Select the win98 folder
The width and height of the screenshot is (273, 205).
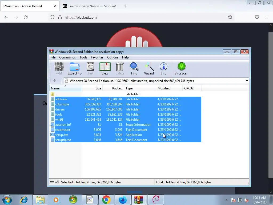pyautogui.click(x=125, y=119)
